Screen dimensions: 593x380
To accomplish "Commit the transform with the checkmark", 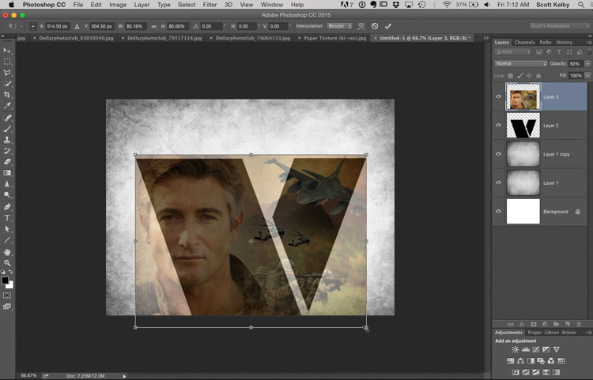I will (x=388, y=26).
